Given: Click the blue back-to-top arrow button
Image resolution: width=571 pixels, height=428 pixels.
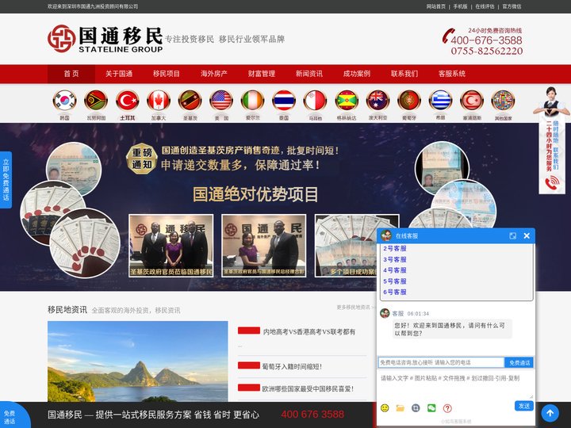Looking at the screenshot, I should [550, 413].
